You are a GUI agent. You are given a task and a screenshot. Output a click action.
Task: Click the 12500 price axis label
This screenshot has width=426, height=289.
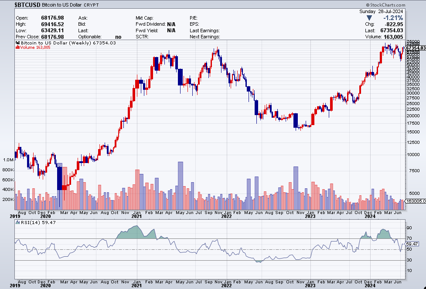pos(412,143)
